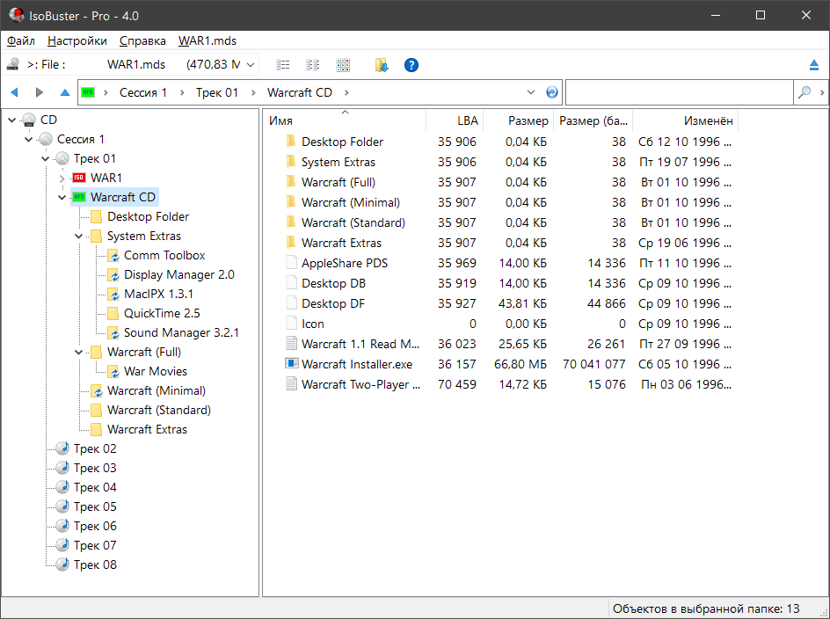Click the refresh icon in address bar
Viewport: 830px width, 619px height.
pos(552,92)
